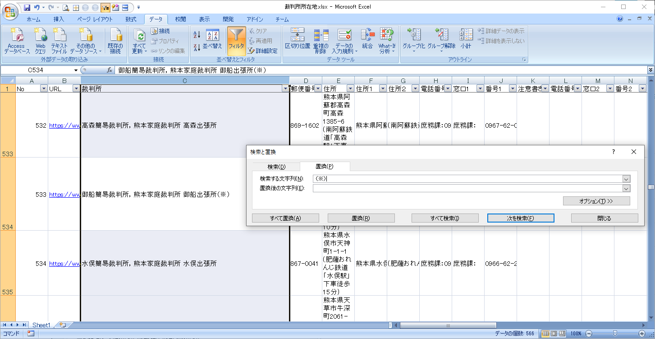Open Web query import
The image size is (655, 339).
click(40, 41)
